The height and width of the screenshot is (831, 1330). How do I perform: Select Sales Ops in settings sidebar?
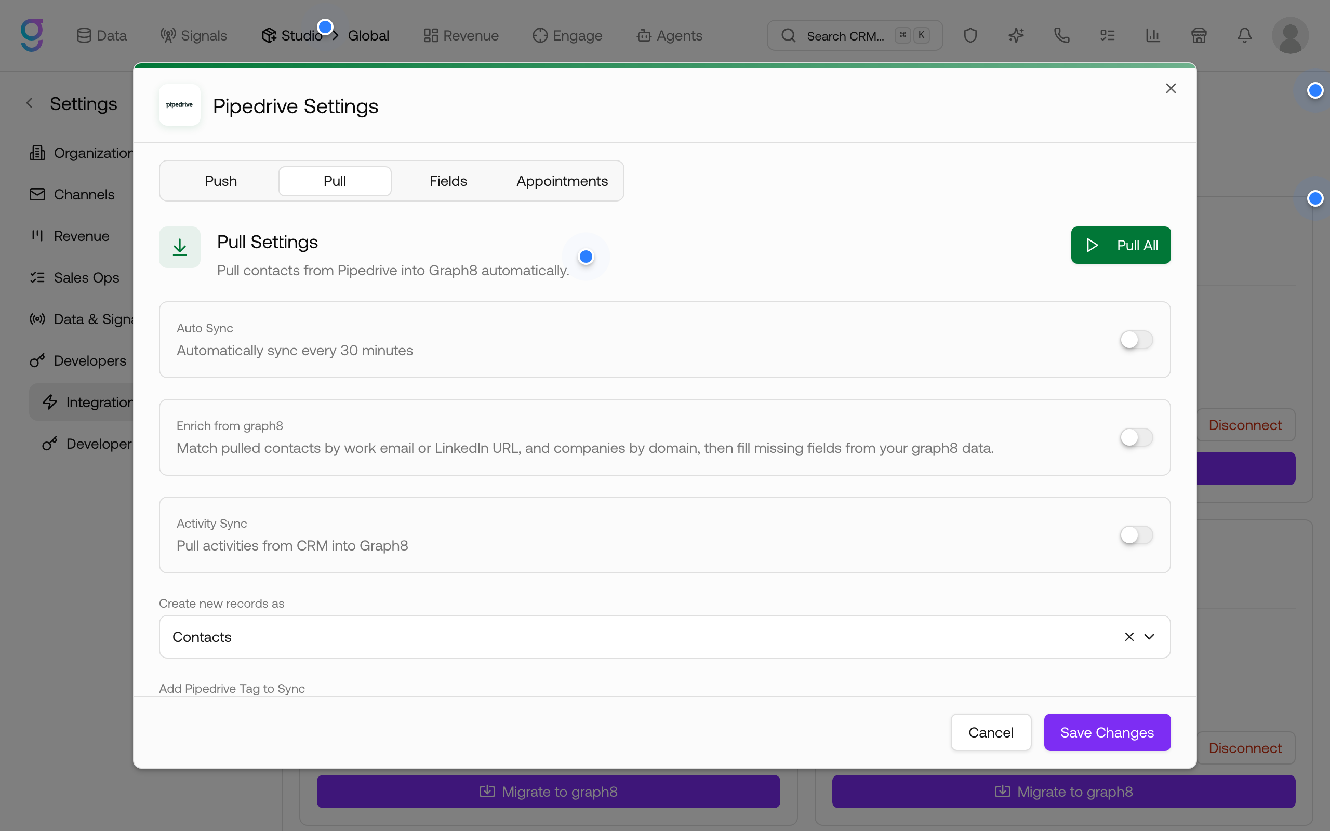(74, 277)
